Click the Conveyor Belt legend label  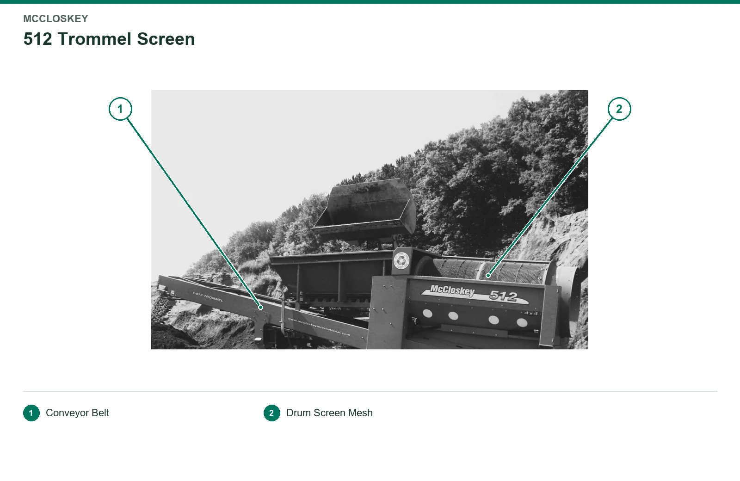coord(77,413)
